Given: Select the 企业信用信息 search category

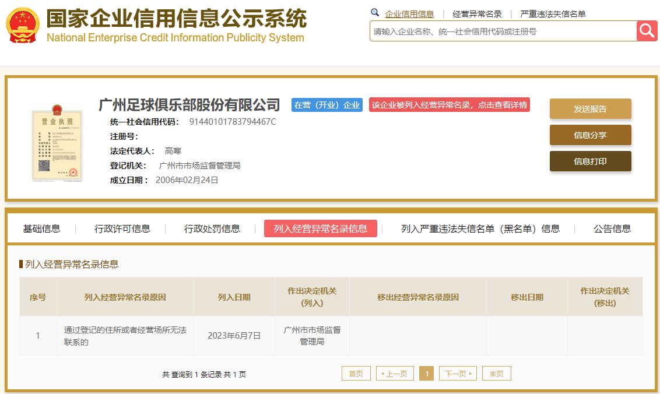Looking at the screenshot, I should pyautogui.click(x=409, y=14).
